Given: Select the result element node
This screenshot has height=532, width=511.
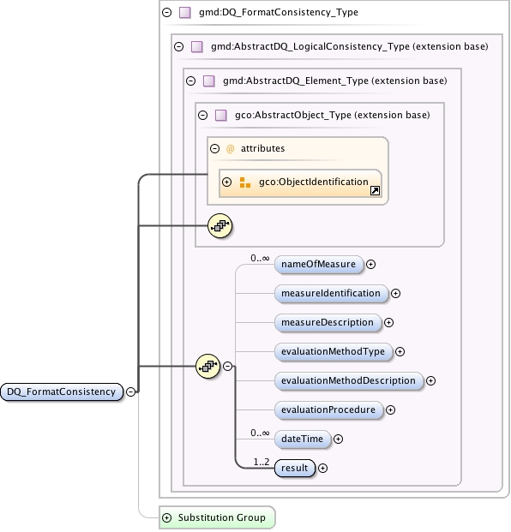Looking at the screenshot, I should [x=295, y=469].
